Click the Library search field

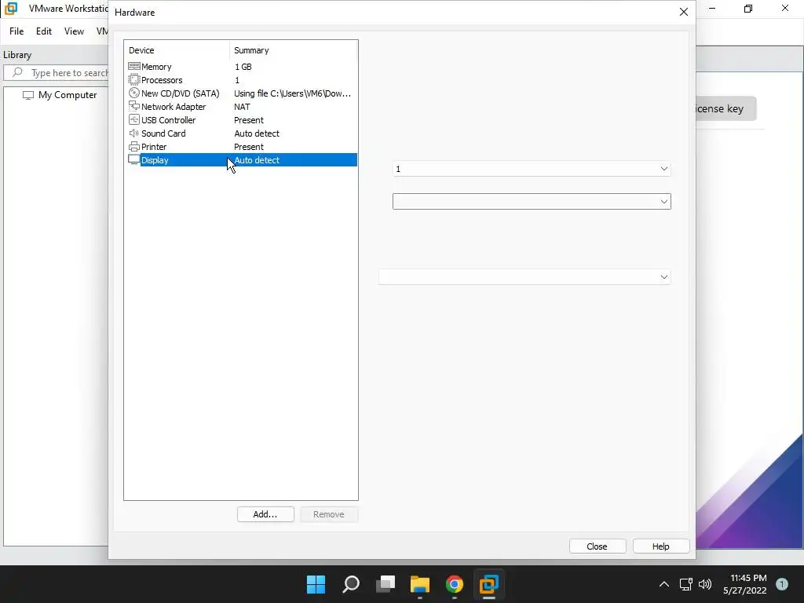click(57, 73)
